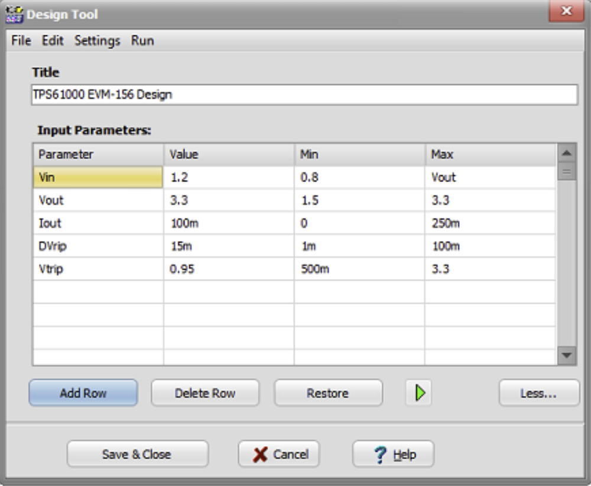Screen dimensions: 591x486
Task: Click Vout value cell 3.3
Action: (229, 200)
